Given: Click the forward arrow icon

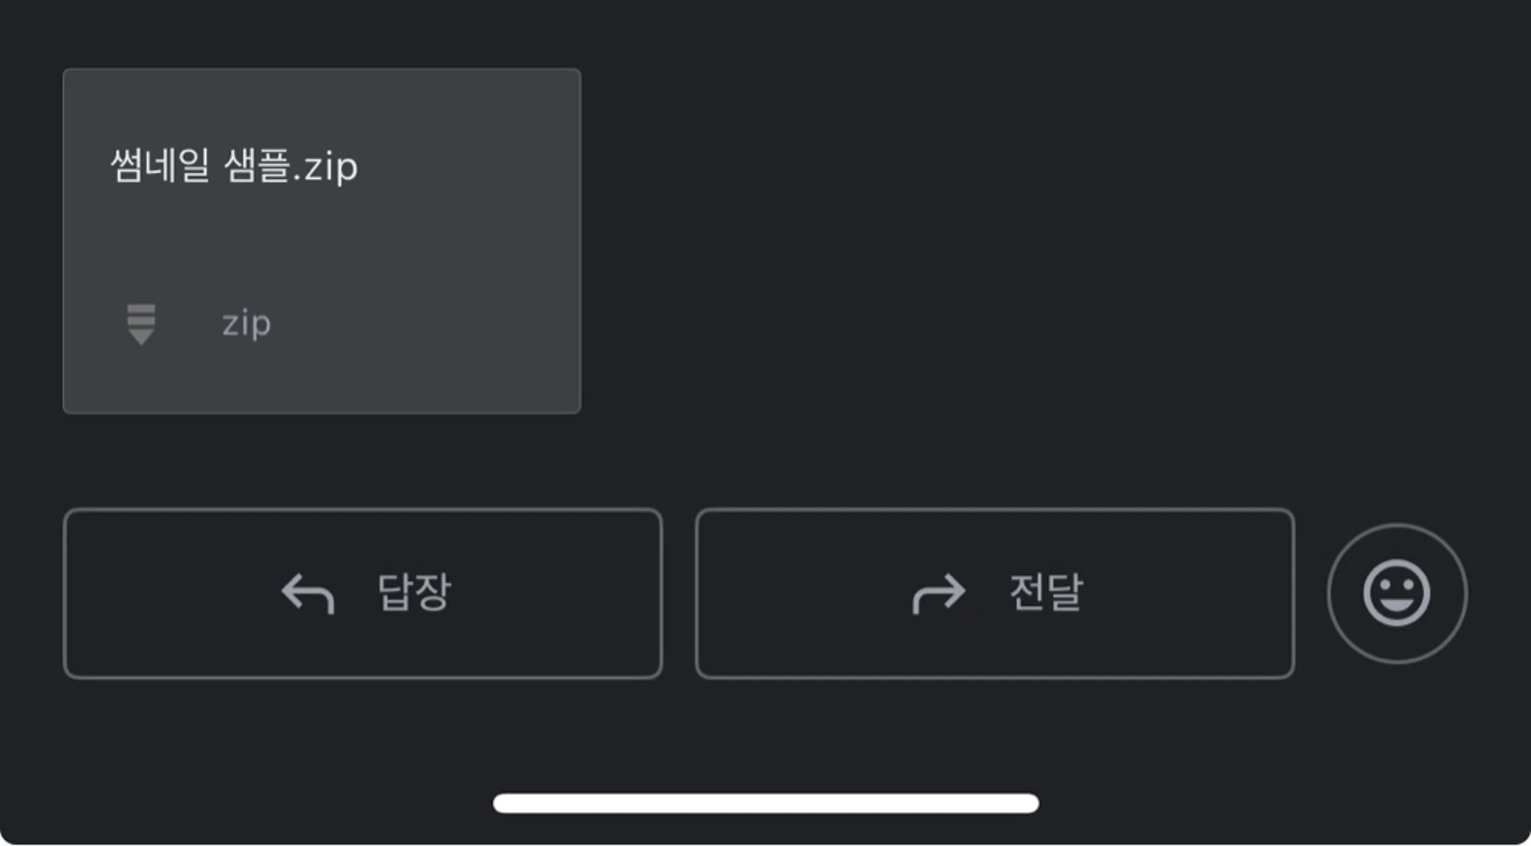Looking at the screenshot, I should [939, 593].
